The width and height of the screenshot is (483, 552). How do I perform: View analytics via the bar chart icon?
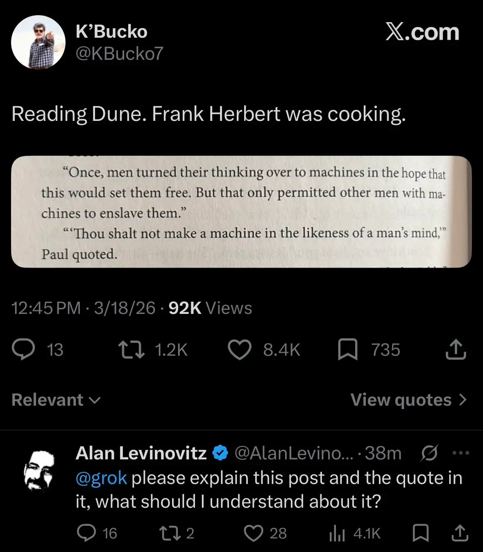pyautogui.click(x=338, y=533)
